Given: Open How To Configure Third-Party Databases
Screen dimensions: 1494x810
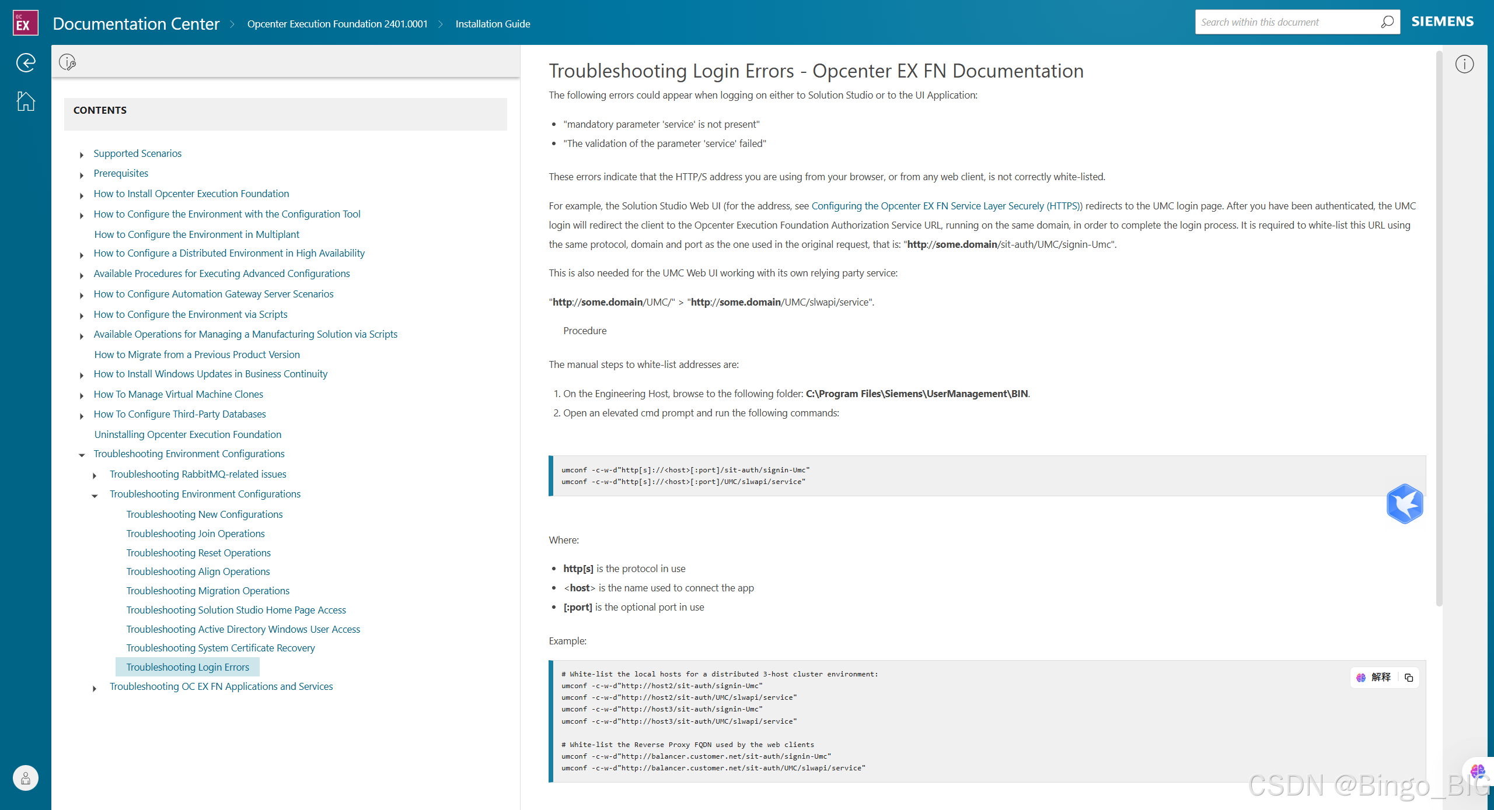Looking at the screenshot, I should pos(180,414).
